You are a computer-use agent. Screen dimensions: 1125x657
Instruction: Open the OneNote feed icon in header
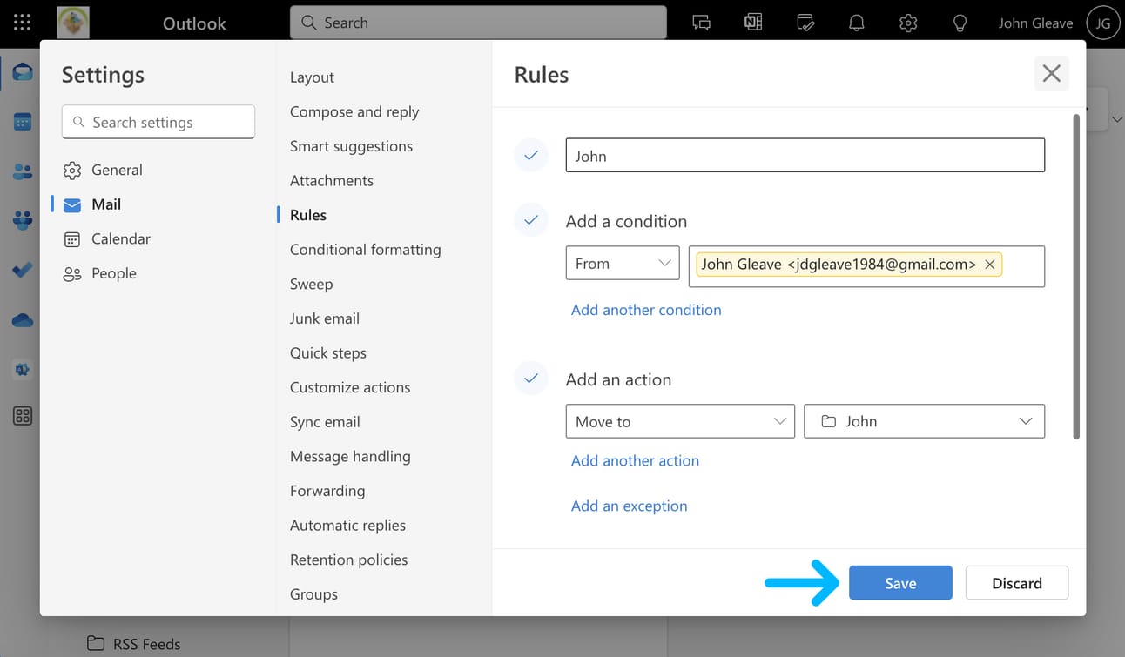click(753, 23)
